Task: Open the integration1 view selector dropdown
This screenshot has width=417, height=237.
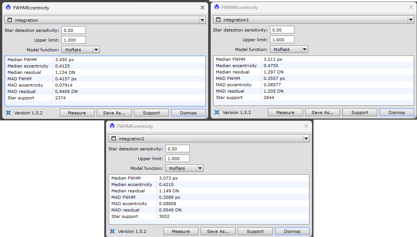Action: [411, 19]
